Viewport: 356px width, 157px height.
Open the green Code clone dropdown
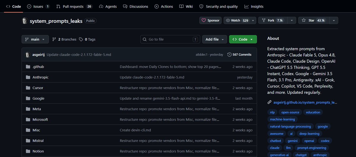243,39
